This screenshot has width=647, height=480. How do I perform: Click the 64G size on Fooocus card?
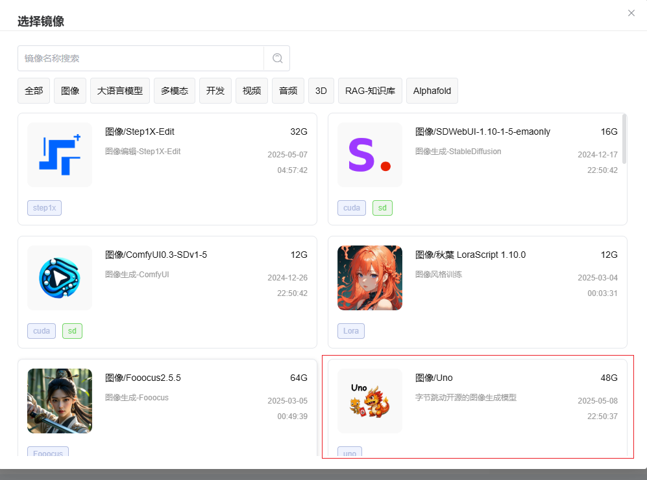299,378
